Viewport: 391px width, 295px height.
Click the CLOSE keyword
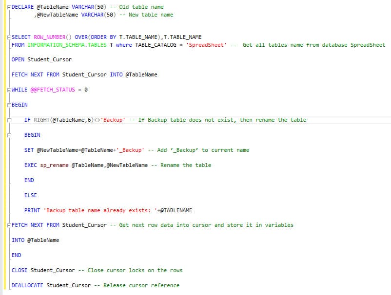(x=20, y=270)
